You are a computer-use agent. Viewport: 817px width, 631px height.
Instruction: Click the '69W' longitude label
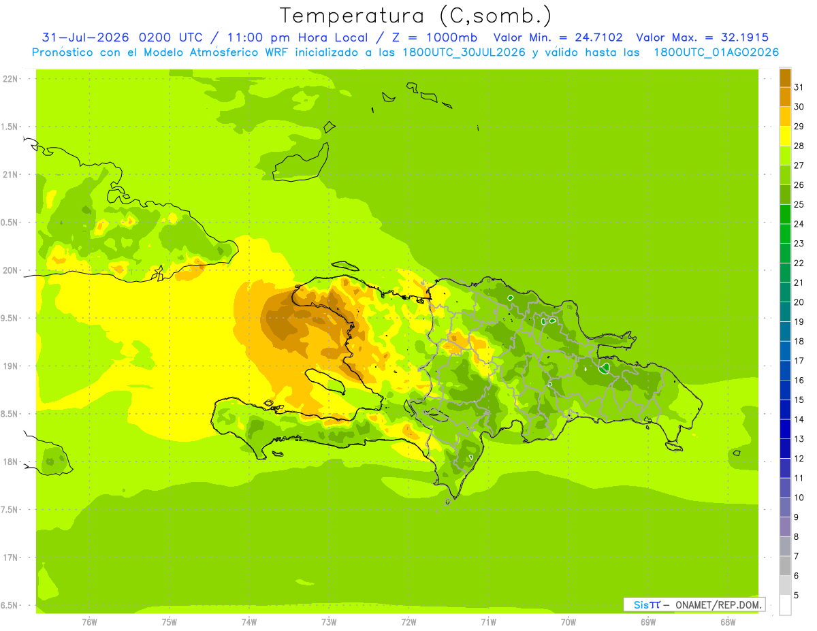[648, 622]
